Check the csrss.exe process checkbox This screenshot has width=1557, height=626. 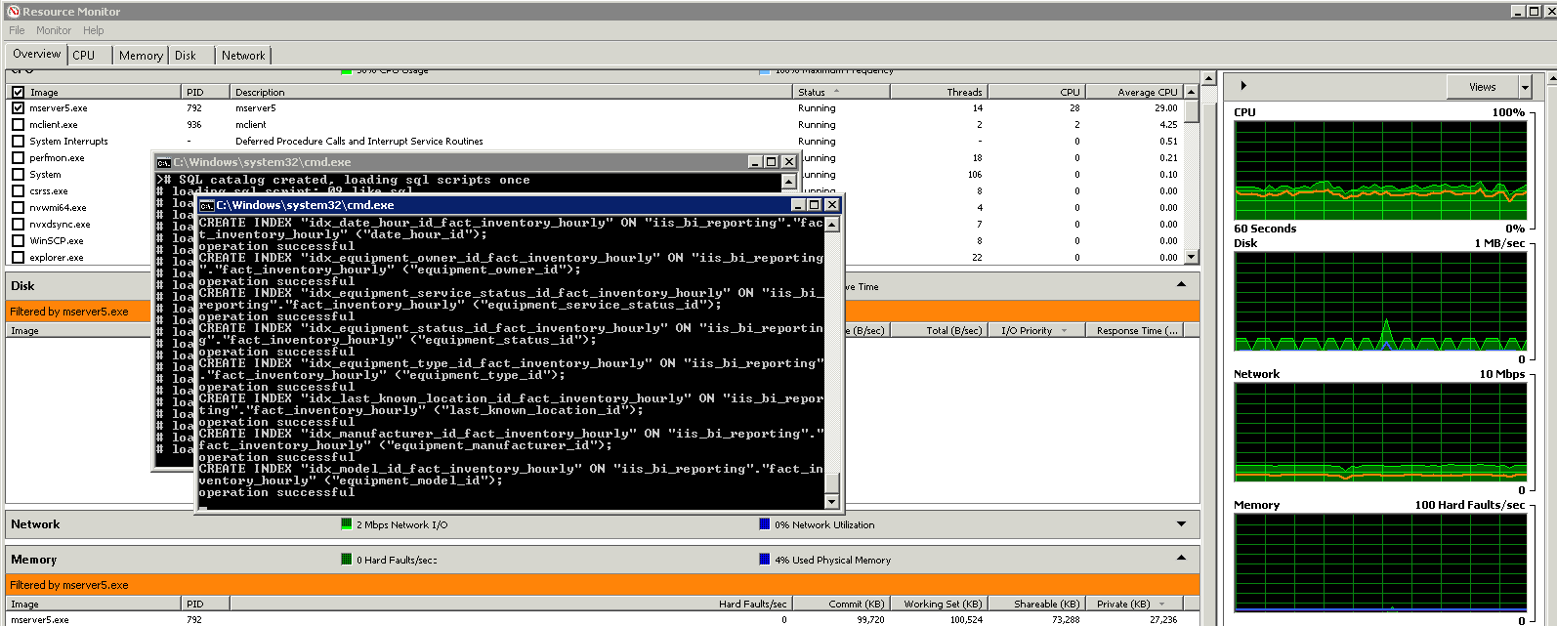click(18, 191)
